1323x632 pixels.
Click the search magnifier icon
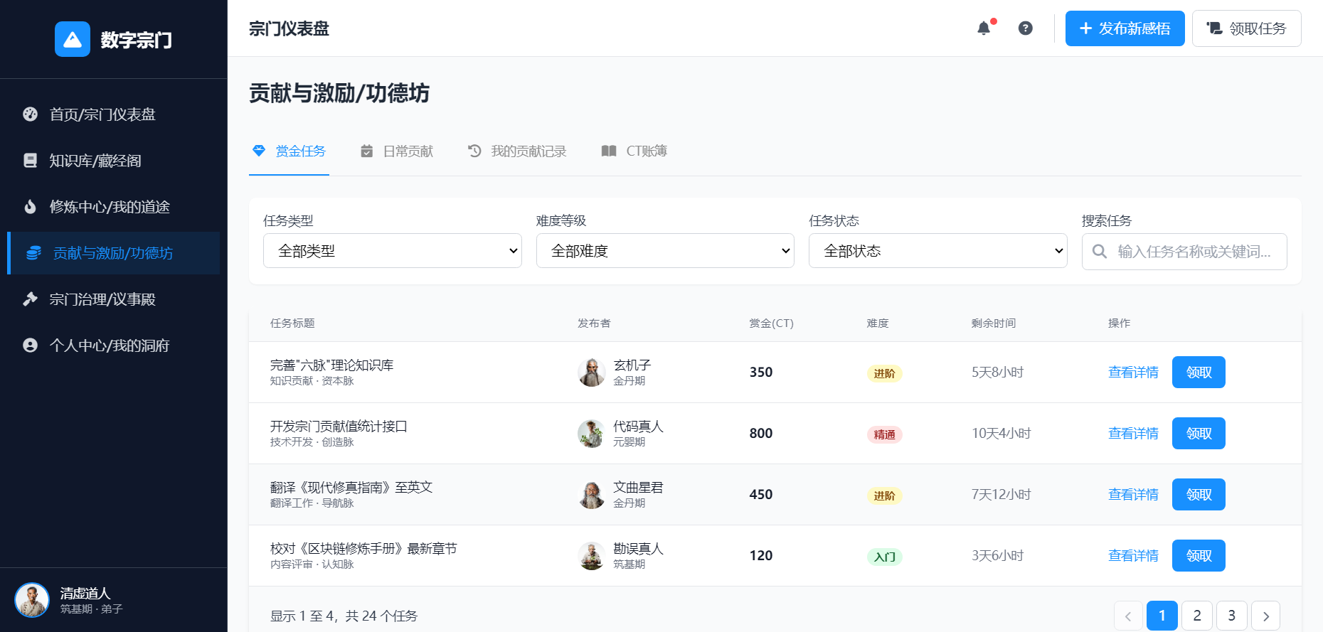[1100, 252]
